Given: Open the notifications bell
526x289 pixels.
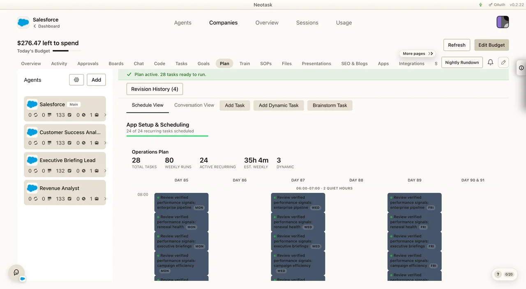Looking at the screenshot, I should click(x=490, y=62).
